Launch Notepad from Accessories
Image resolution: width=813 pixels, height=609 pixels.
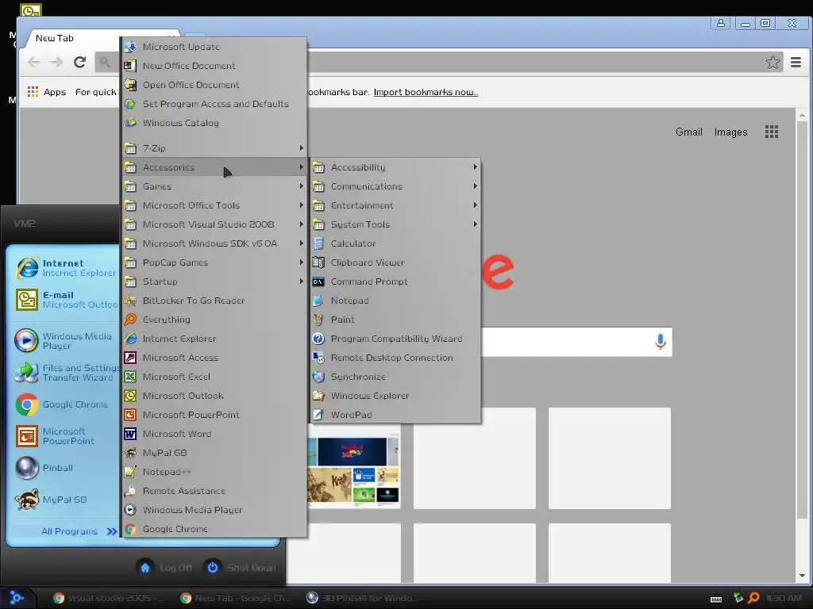tap(395, 301)
